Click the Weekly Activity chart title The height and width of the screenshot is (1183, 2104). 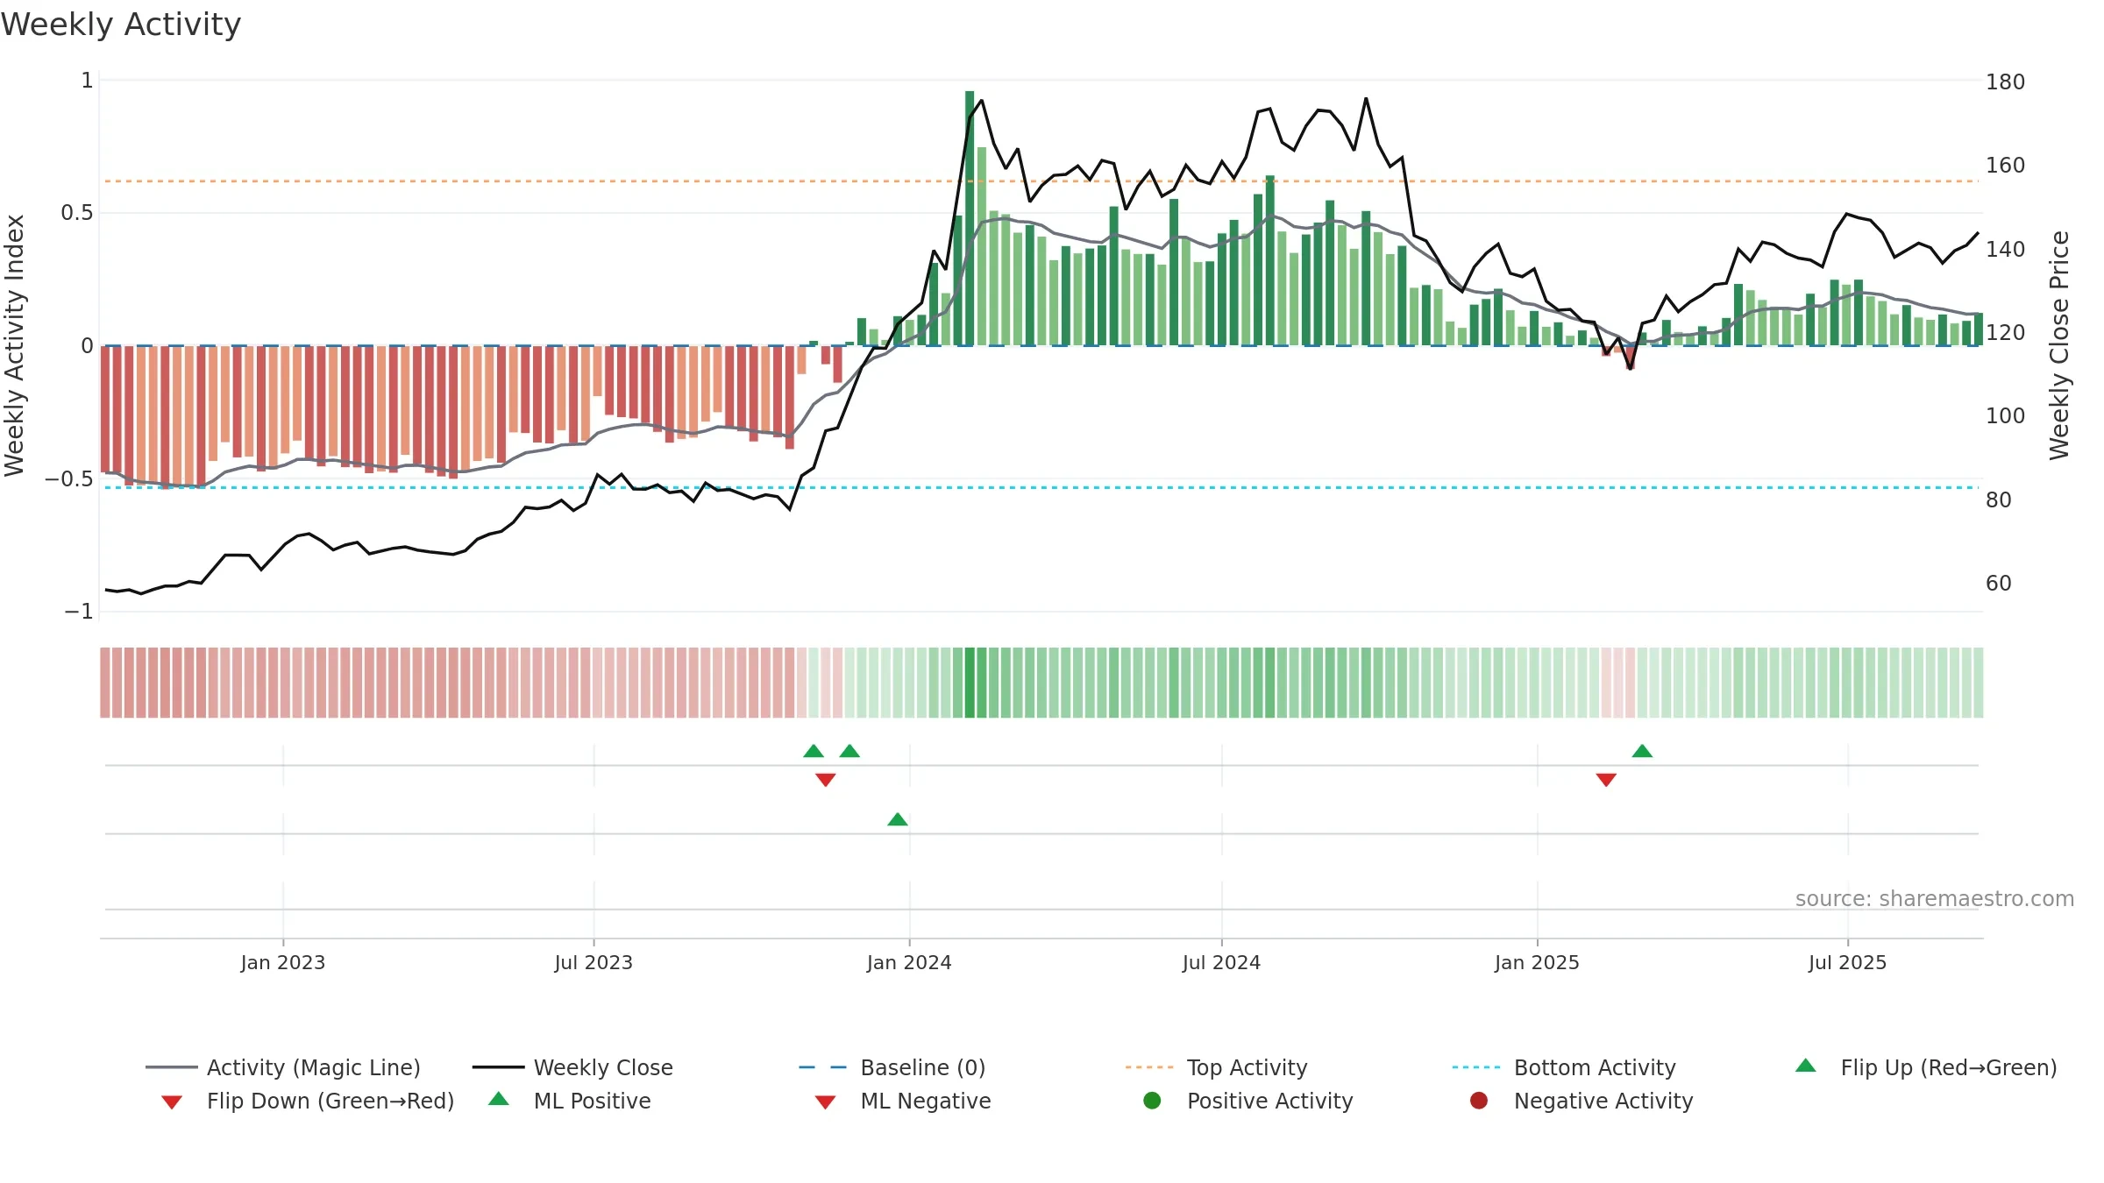point(121,25)
